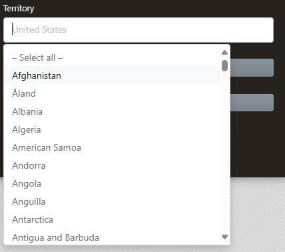This screenshot has height=252, width=285.
Task: Pick Albania in the dropdown
Action: pyautogui.click(x=112, y=111)
